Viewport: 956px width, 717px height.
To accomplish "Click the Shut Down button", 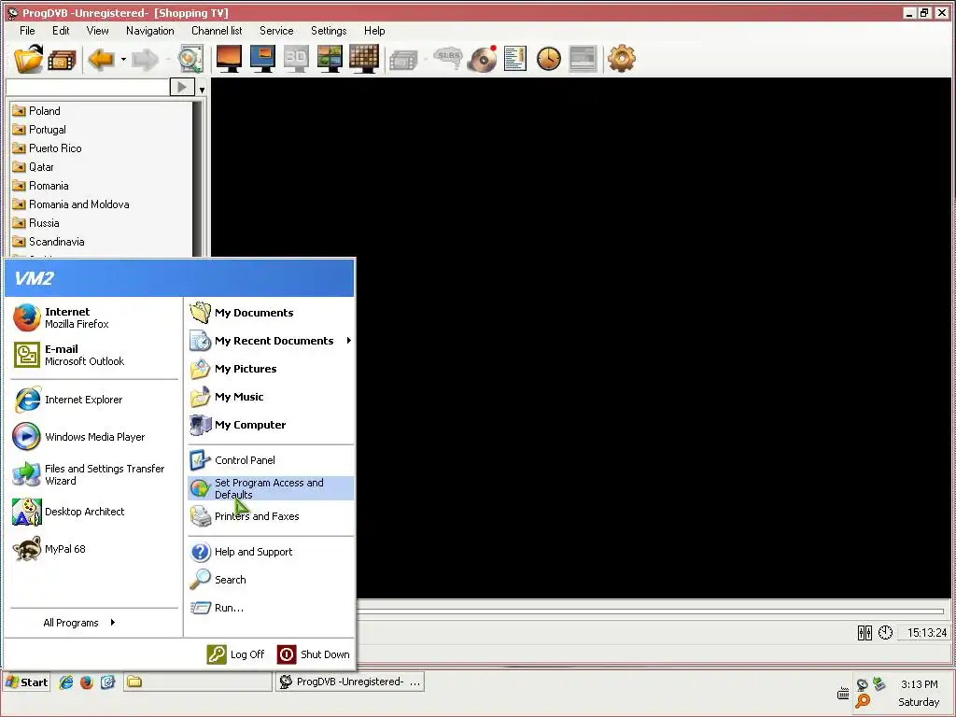I will point(314,654).
